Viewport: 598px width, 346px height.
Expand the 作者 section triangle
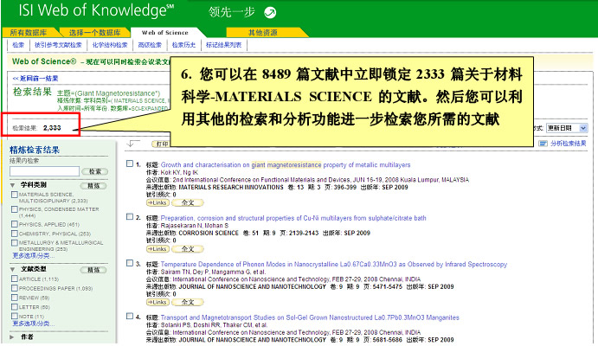(12, 336)
